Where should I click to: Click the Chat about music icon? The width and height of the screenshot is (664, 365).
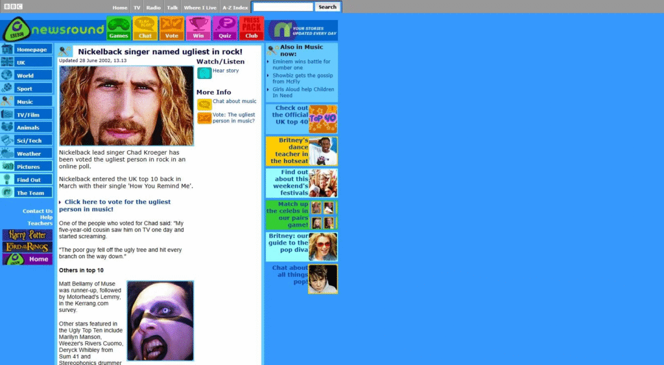tap(204, 104)
